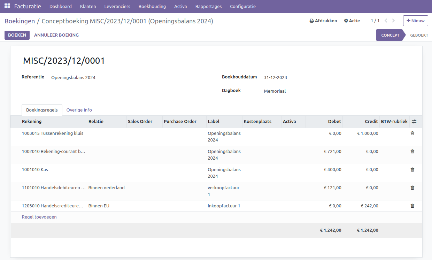
Task: Open column settings adjust icon
Action: coord(414,122)
